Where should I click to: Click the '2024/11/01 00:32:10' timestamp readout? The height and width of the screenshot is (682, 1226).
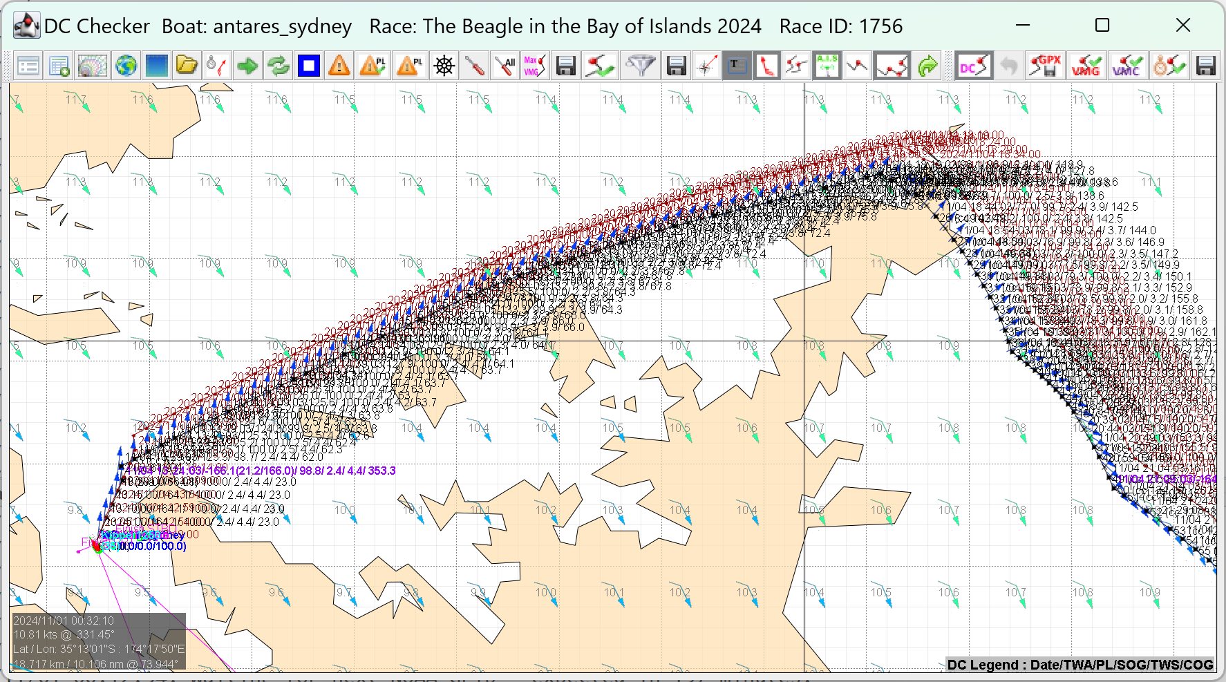64,621
